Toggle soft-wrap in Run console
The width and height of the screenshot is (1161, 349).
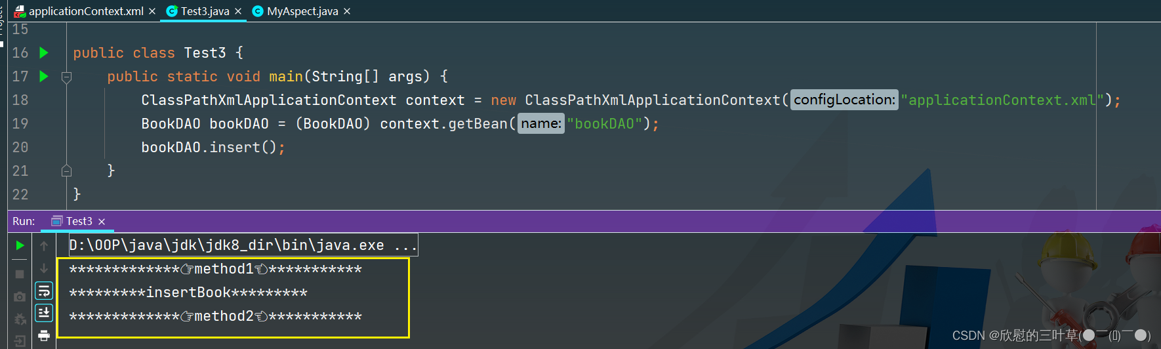click(x=44, y=290)
